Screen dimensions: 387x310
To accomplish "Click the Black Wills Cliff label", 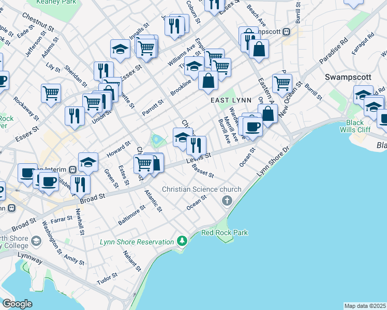I will coord(355,126).
